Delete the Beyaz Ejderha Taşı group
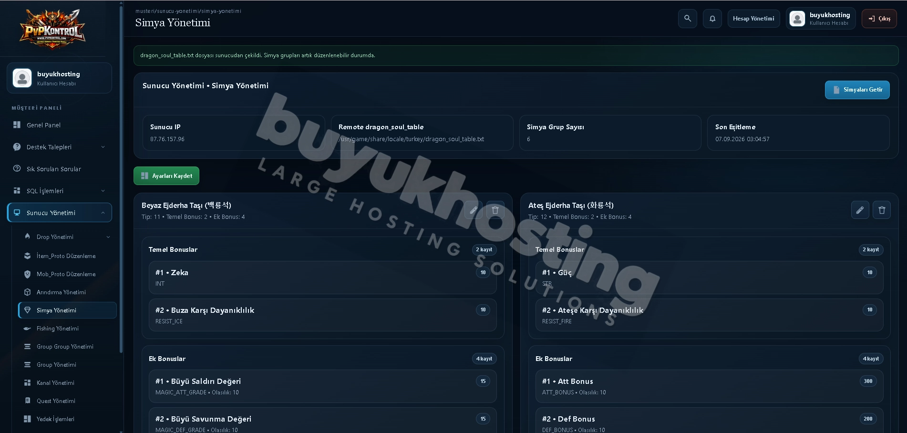Viewport: 907px width, 433px height. (x=495, y=210)
